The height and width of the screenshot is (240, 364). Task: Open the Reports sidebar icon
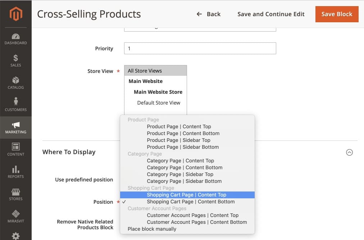pyautogui.click(x=16, y=171)
